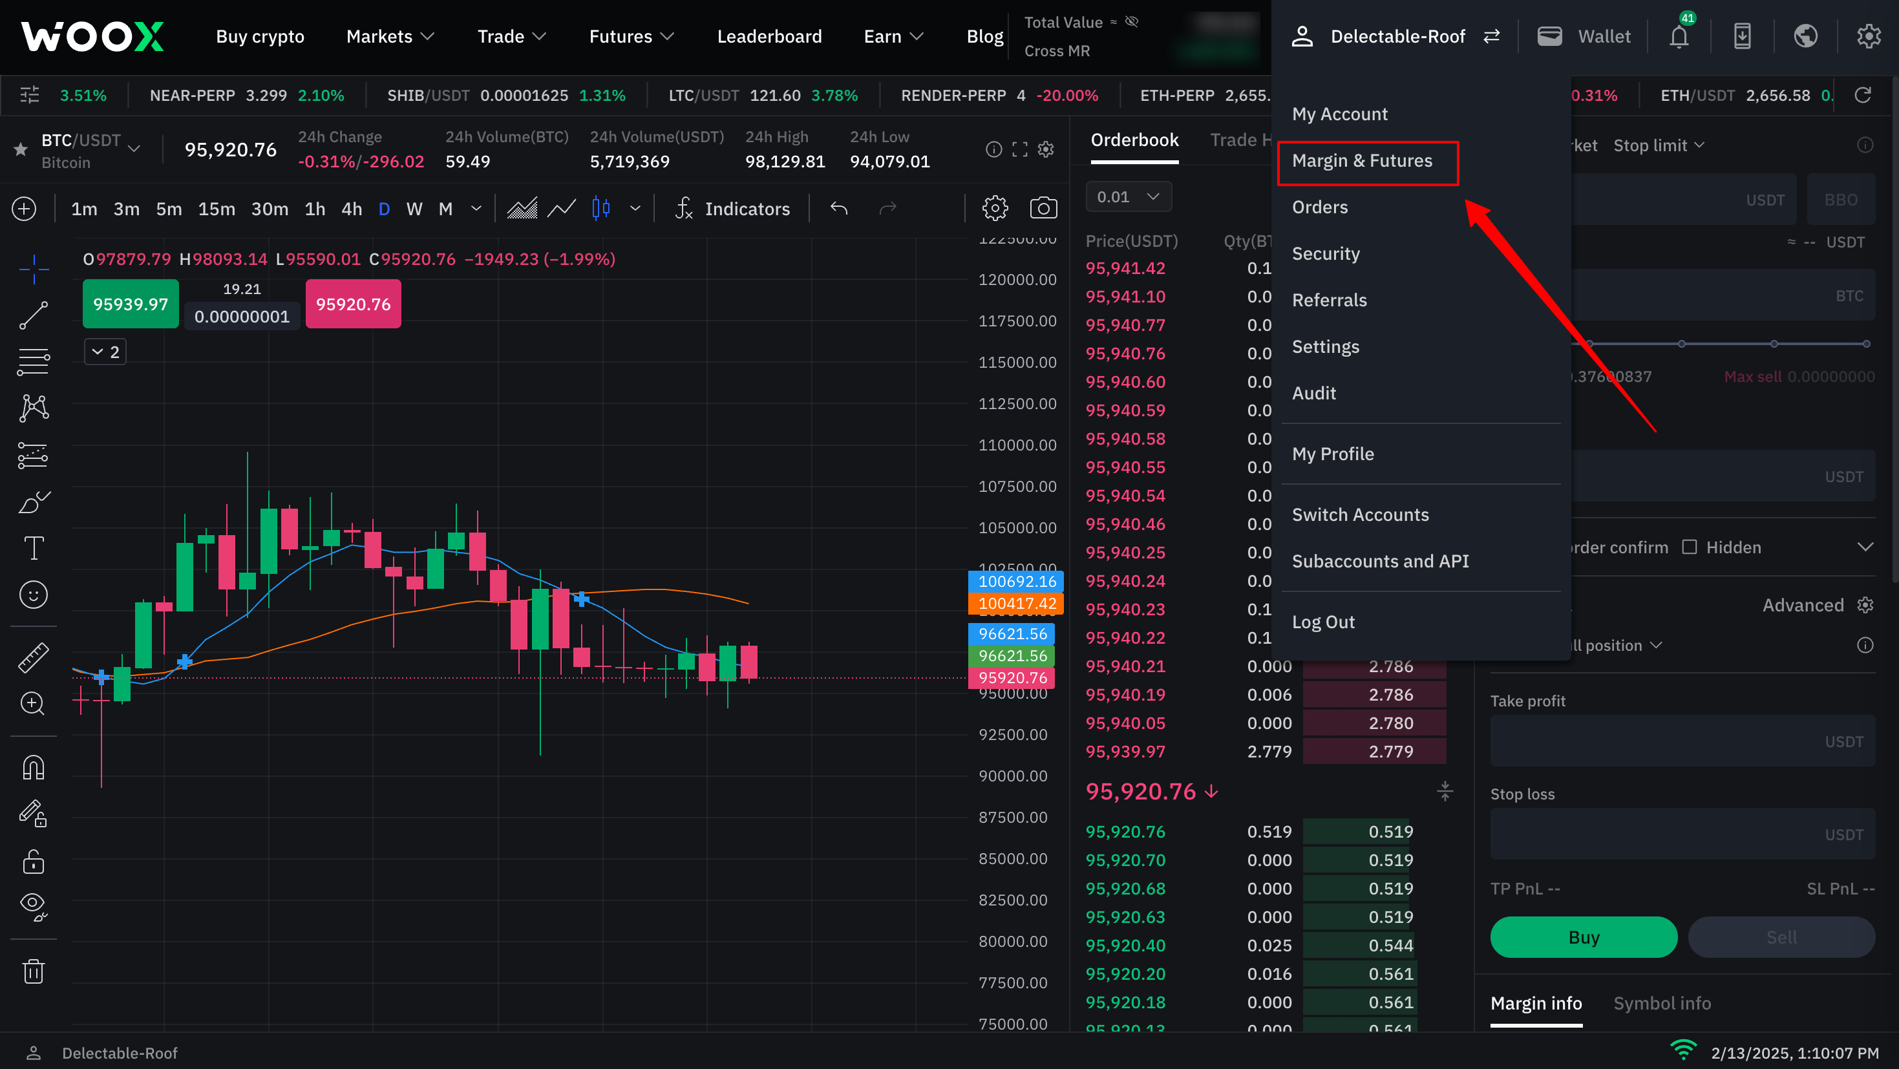
Task: Log Out from the user menu
Action: pos(1322,622)
